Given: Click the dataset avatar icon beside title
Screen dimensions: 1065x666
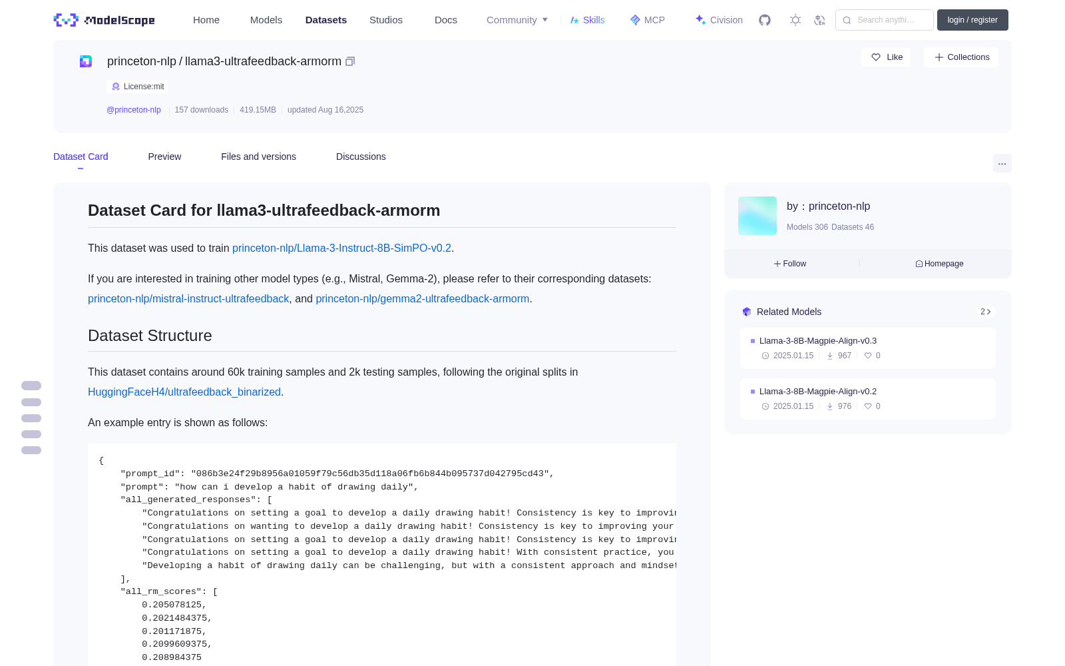Looking at the screenshot, I should (86, 61).
